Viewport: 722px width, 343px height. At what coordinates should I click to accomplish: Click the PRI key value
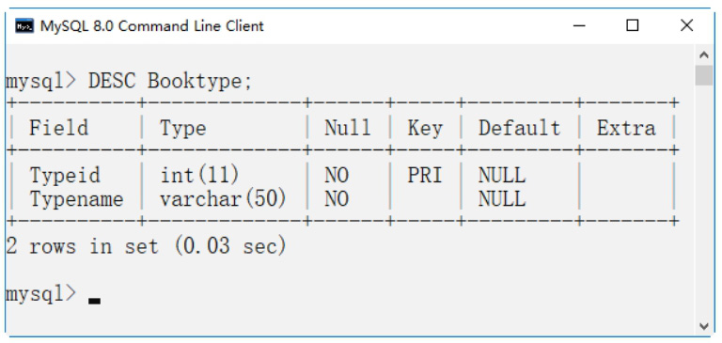pyautogui.click(x=425, y=176)
